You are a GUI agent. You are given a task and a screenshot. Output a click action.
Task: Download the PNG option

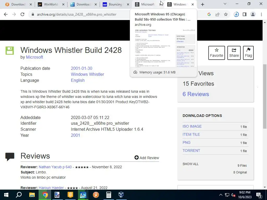186,142
